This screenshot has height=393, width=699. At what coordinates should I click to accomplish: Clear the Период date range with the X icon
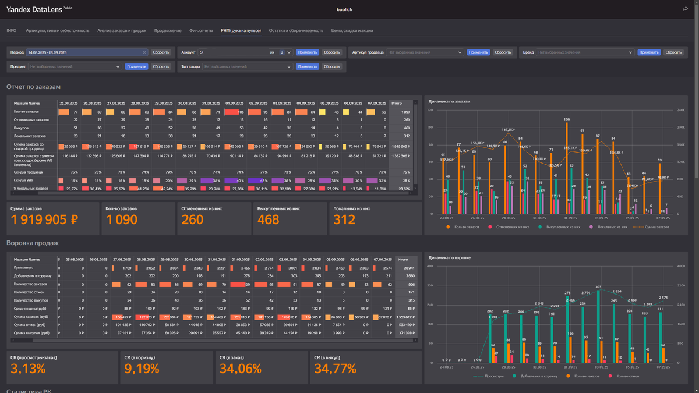(144, 52)
